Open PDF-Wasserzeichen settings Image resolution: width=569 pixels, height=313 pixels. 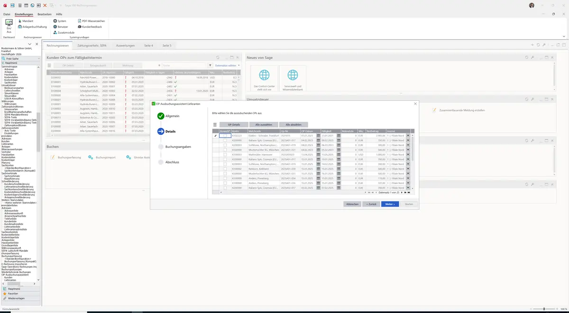click(91, 21)
